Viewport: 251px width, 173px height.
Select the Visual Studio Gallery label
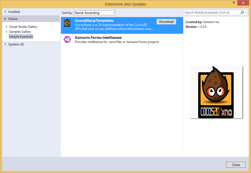[x=23, y=27]
